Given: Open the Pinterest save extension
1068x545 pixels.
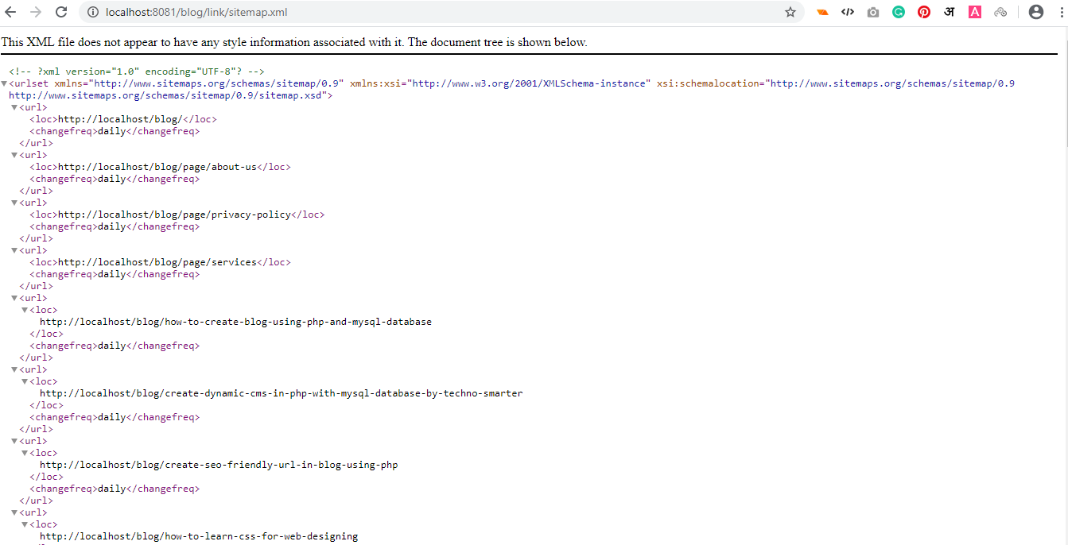Looking at the screenshot, I should (924, 12).
